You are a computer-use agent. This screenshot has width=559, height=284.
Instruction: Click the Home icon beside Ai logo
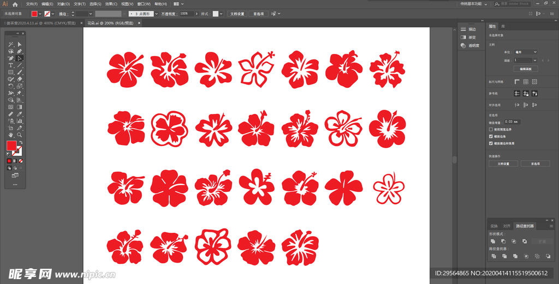(x=15, y=4)
